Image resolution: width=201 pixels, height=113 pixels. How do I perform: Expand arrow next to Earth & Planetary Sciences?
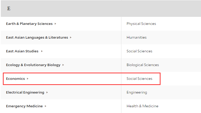coord(56,24)
